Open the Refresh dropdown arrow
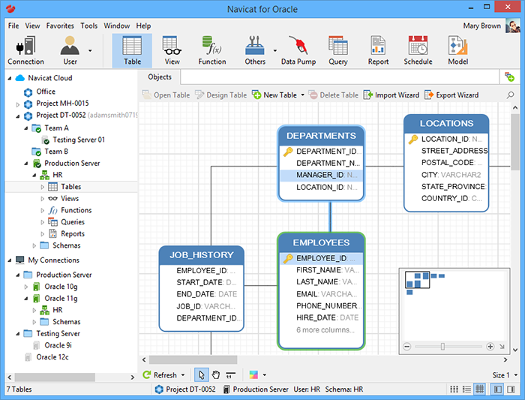The width and height of the screenshot is (525, 400). 183,375
